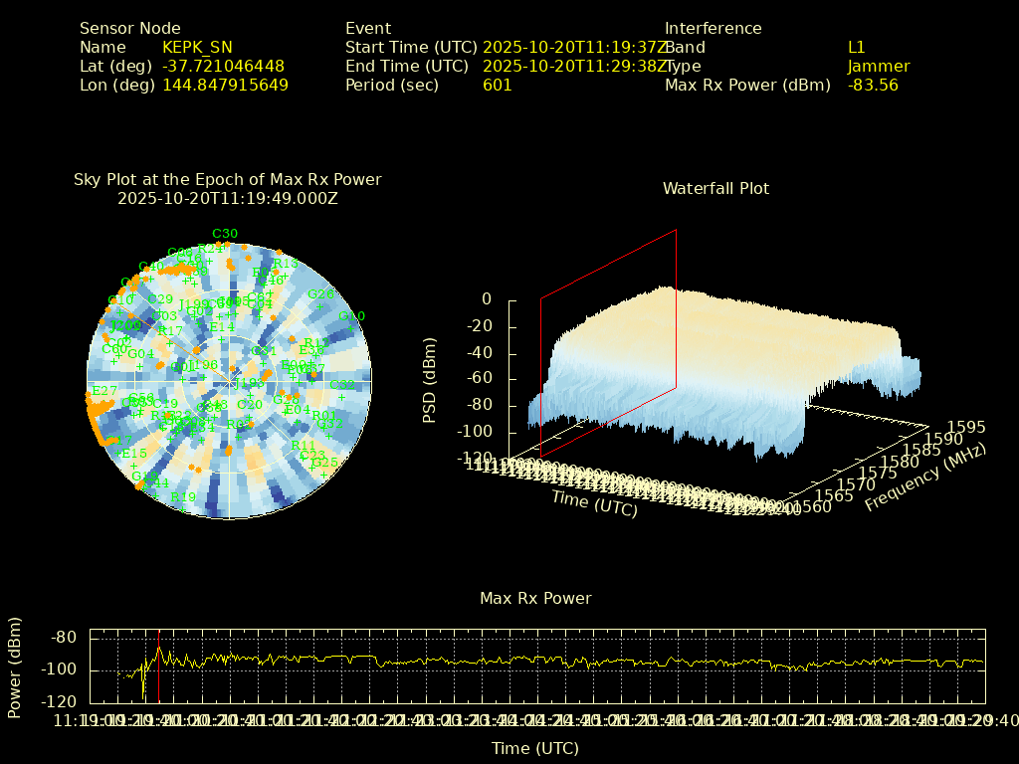Select the Max Rx Power value -83.56
1019x764 pixels.
(x=873, y=86)
